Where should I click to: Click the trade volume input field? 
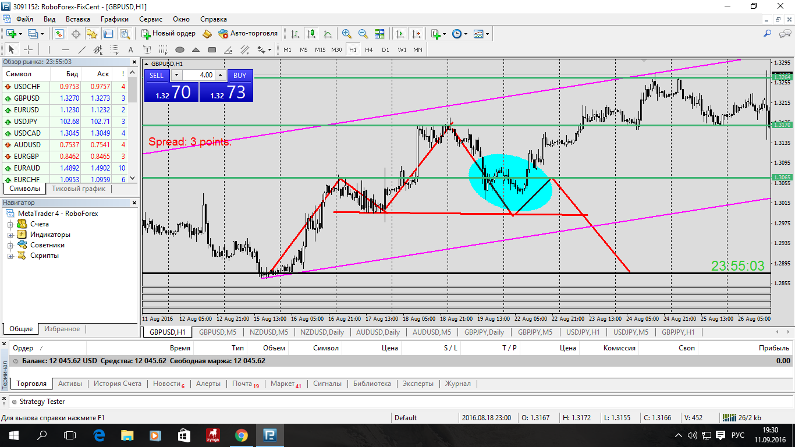click(198, 75)
